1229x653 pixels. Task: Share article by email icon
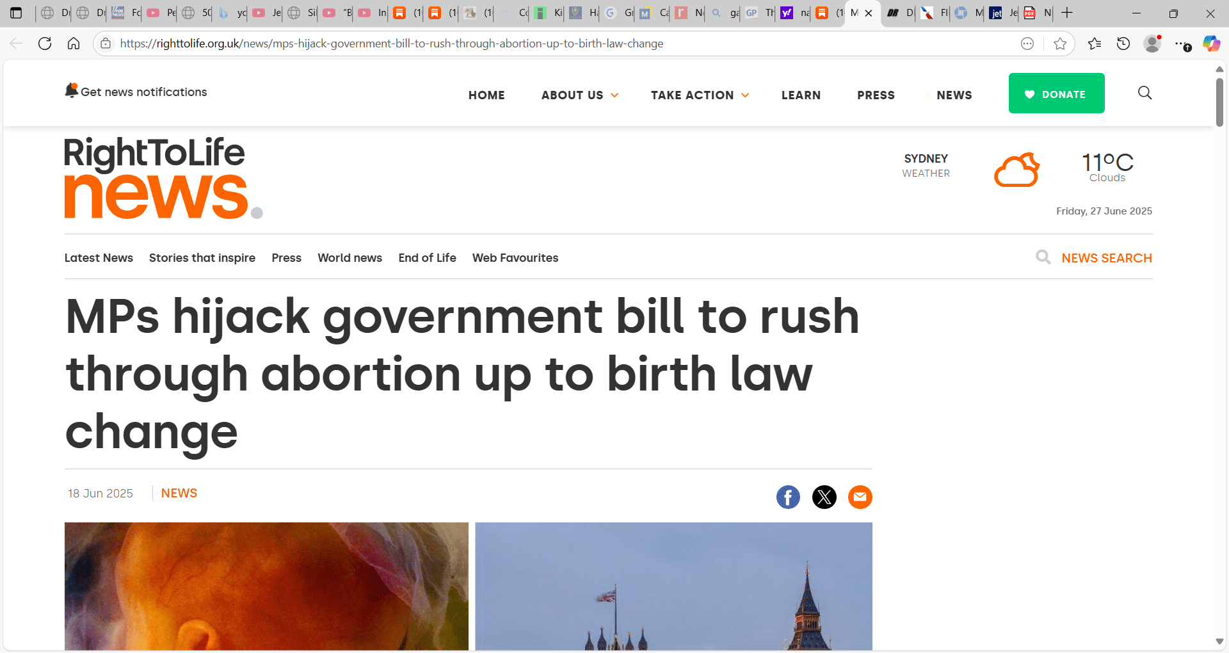pyautogui.click(x=860, y=497)
